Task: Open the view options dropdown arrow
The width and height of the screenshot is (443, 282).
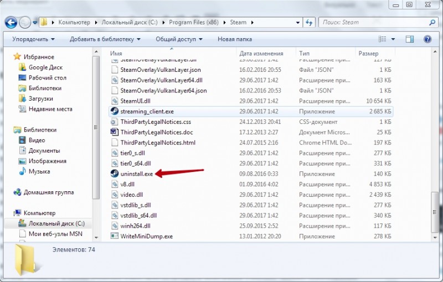Action: coord(393,39)
